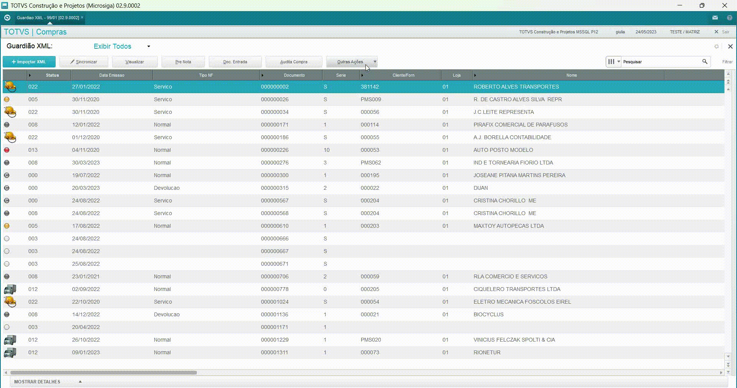Click the Documento column header arrow
Image resolution: width=737 pixels, height=388 pixels.
[x=263, y=75]
